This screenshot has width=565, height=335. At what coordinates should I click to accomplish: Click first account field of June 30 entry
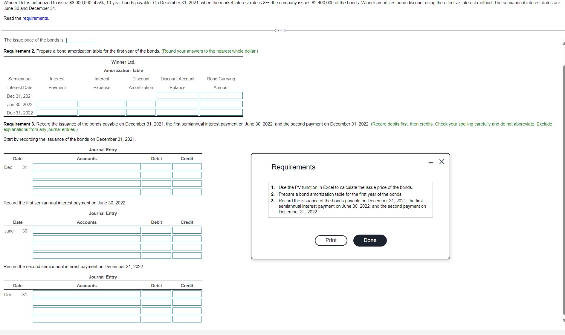click(x=87, y=230)
